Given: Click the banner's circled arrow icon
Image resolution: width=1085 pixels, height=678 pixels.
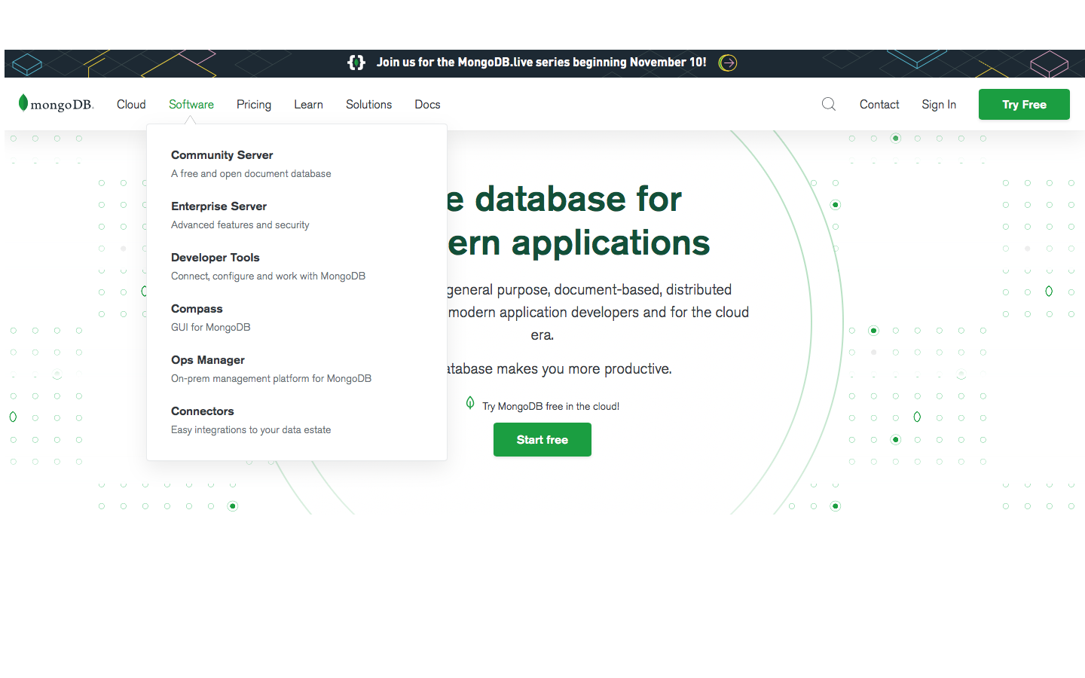Looking at the screenshot, I should pyautogui.click(x=728, y=63).
